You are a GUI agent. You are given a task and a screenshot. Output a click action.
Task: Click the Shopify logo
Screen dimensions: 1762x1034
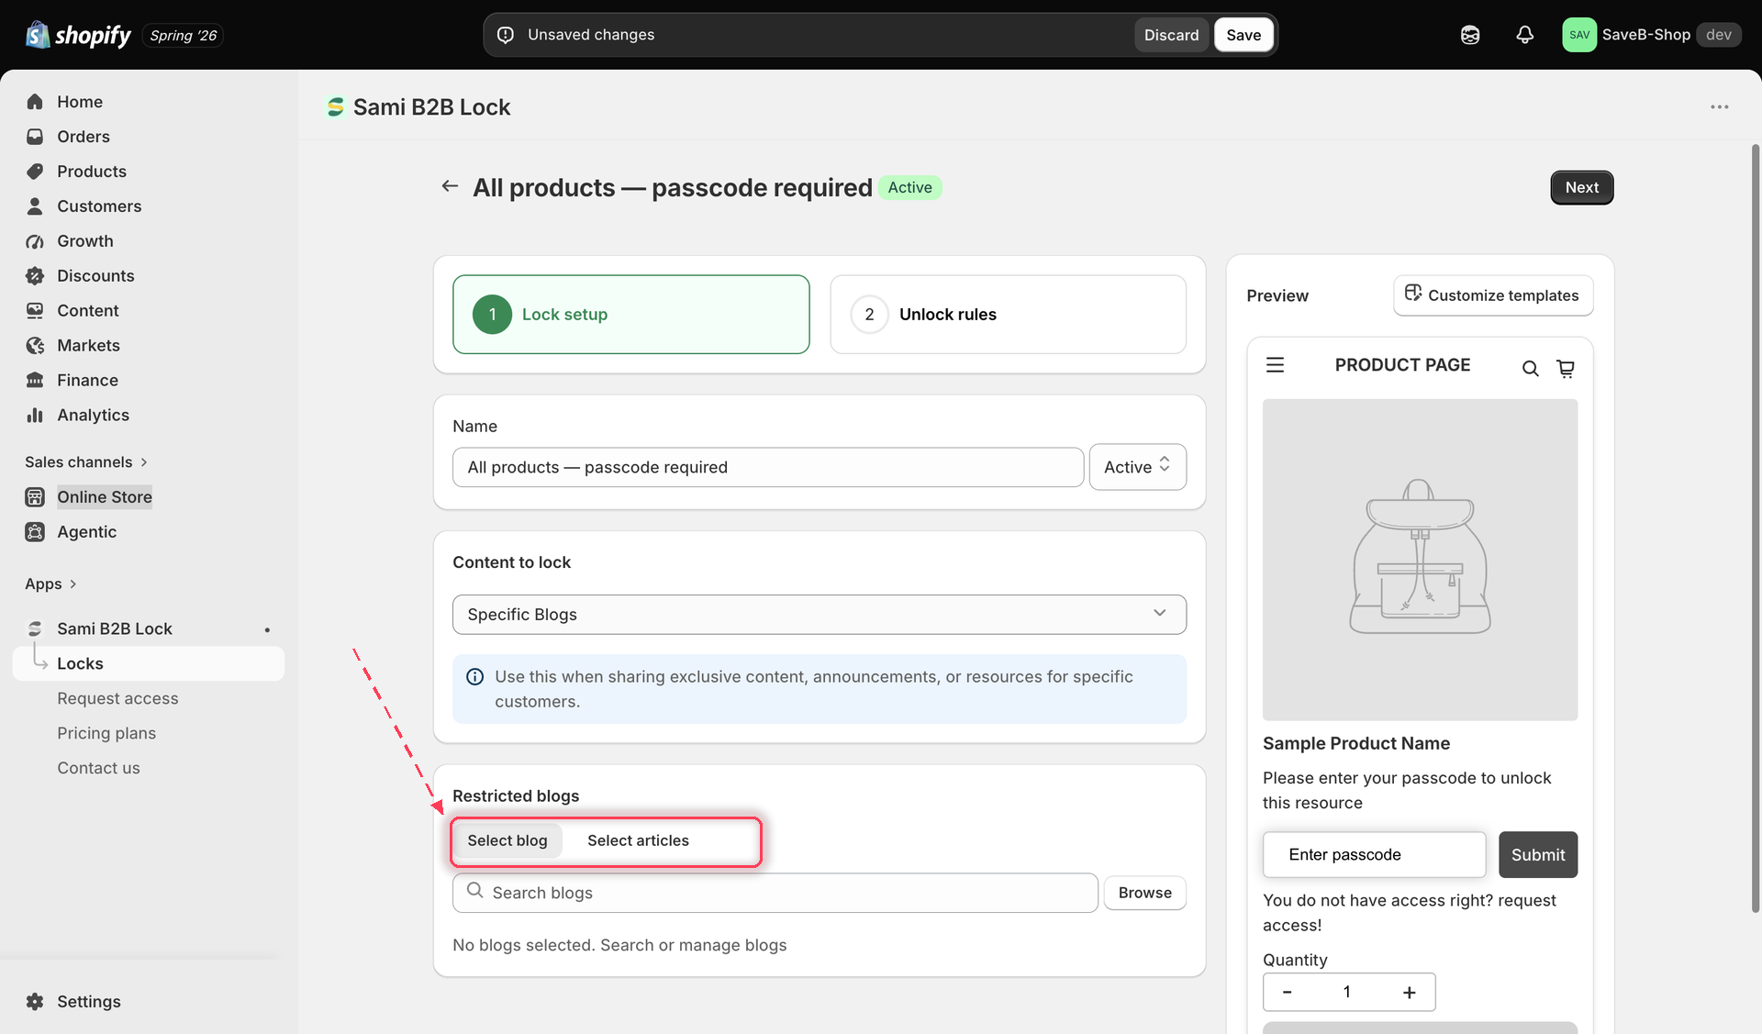point(79,35)
